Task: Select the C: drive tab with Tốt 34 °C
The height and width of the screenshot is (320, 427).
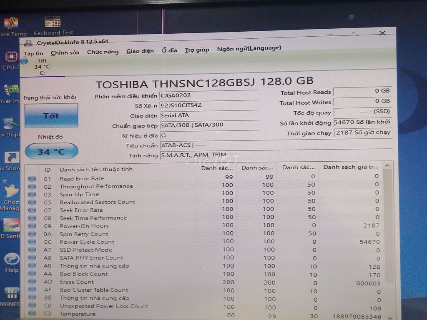Action: [42, 67]
